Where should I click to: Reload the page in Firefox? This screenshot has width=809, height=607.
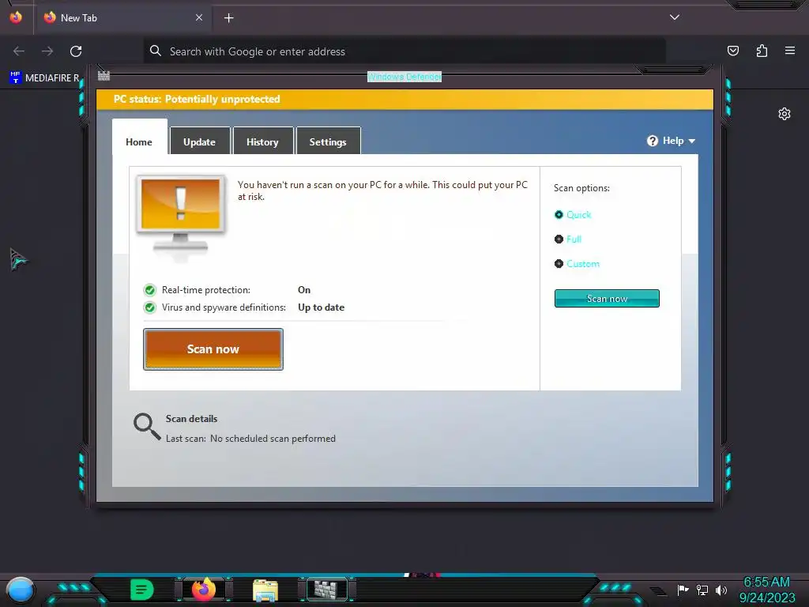76,51
